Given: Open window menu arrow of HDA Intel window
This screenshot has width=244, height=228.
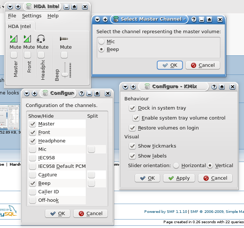Looking at the screenshot, I should 10,7.
